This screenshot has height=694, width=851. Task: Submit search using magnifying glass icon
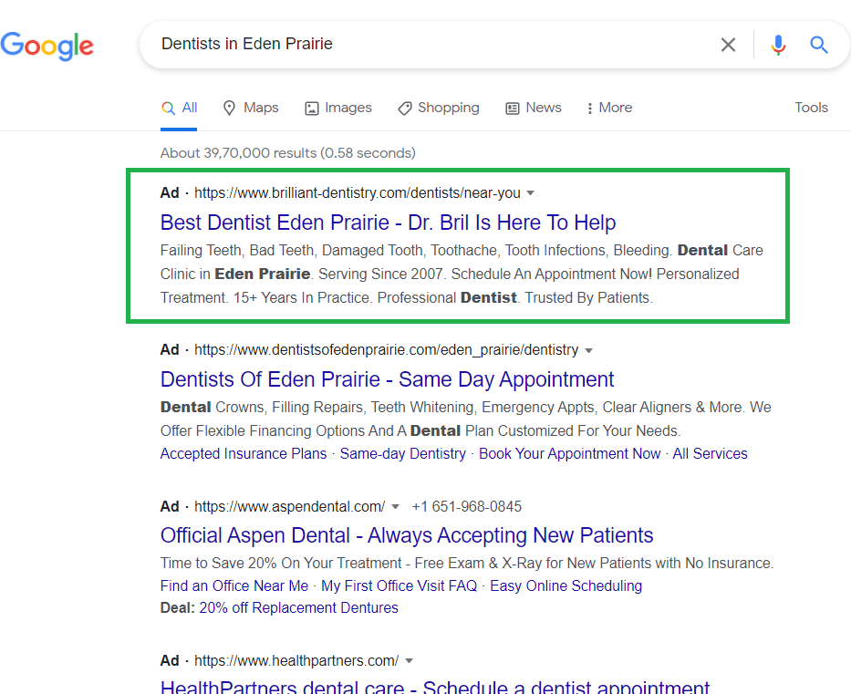click(818, 45)
